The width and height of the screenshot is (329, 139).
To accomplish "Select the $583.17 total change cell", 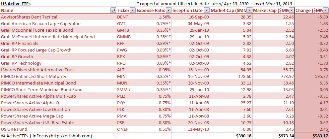I will tap(312, 136).
